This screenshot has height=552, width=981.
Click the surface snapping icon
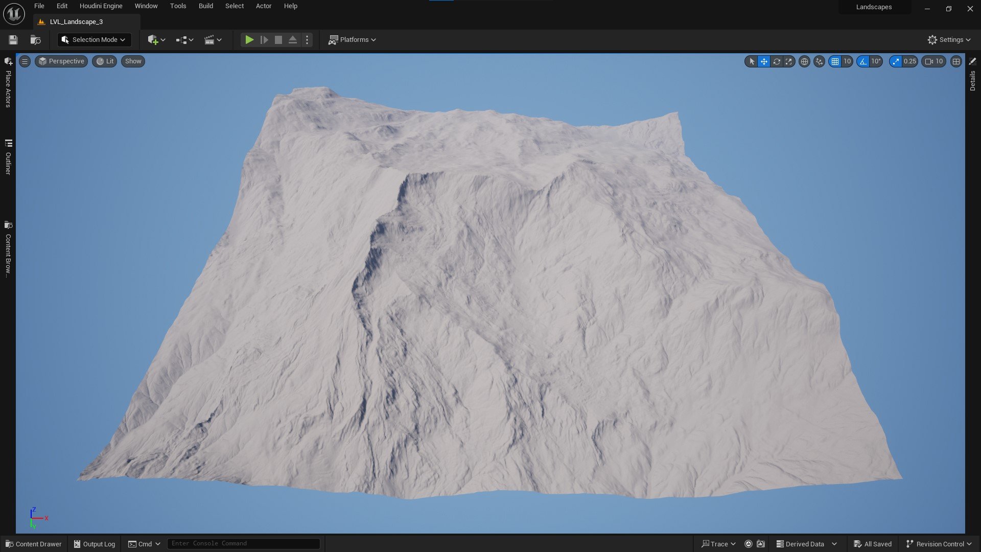pos(819,61)
